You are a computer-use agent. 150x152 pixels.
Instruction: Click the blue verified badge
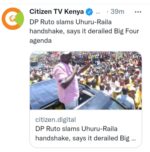click(89, 12)
